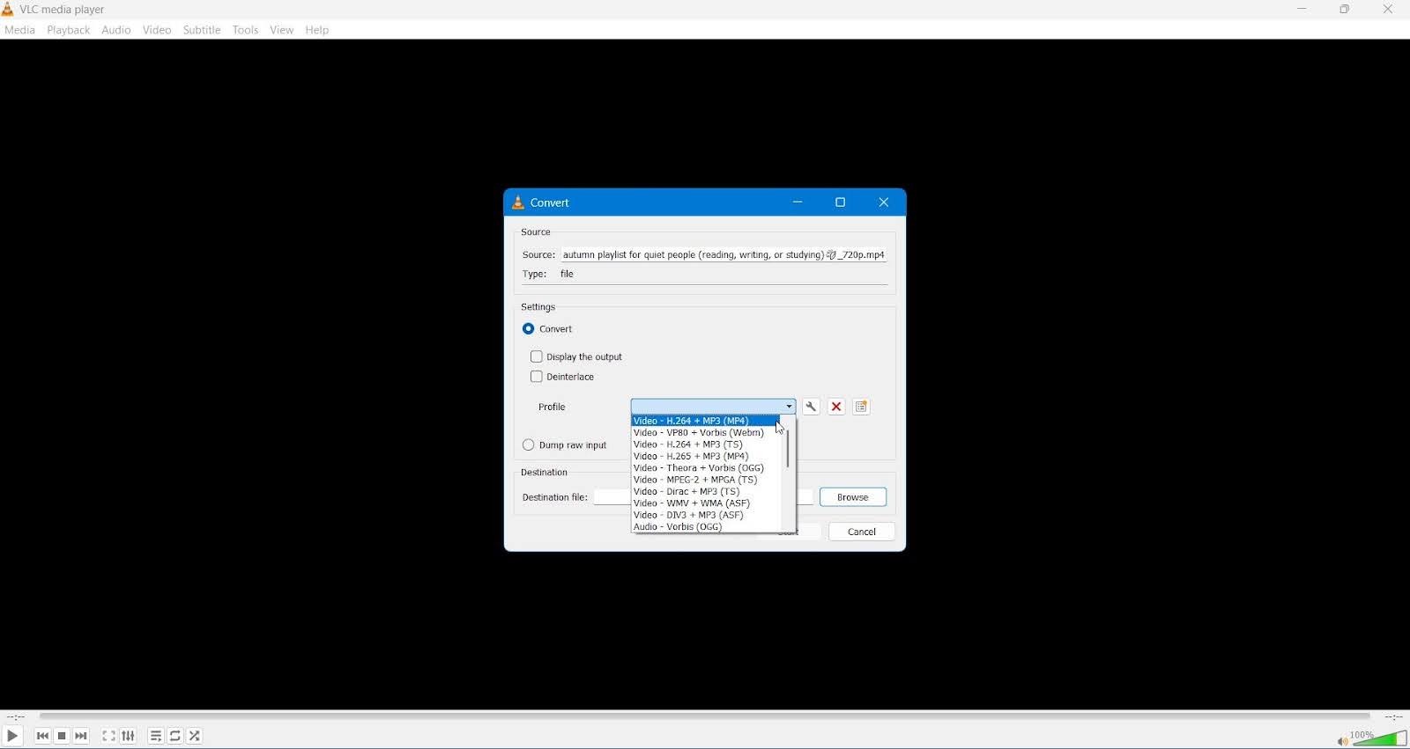This screenshot has width=1410, height=749.
Task: Maximize the VLC main window
Action: click(x=1345, y=10)
